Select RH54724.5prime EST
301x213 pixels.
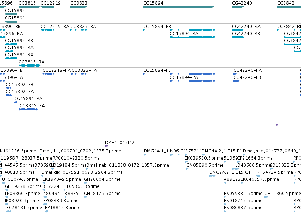[x=259, y=176]
